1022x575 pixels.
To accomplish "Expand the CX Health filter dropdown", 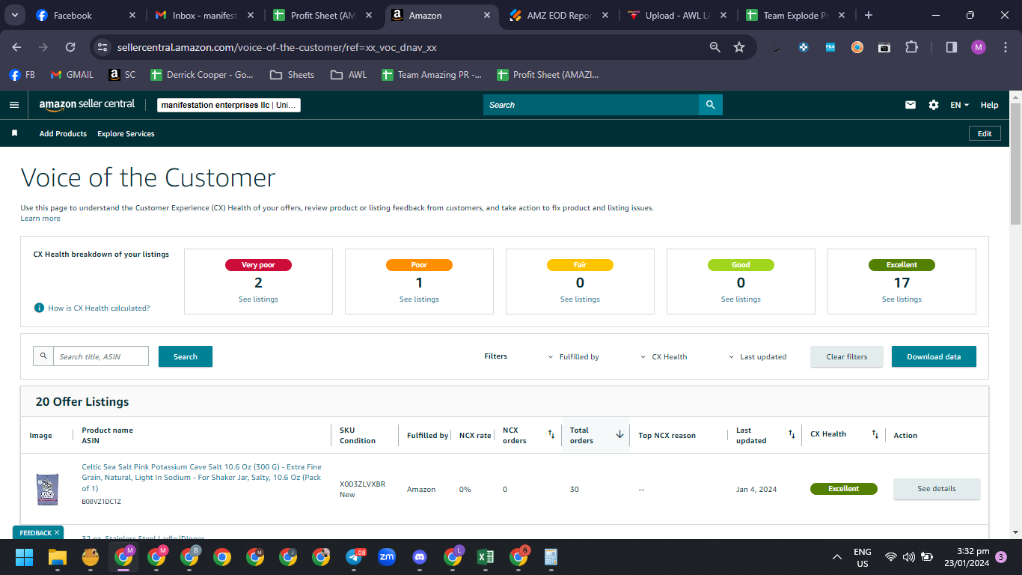I will pos(664,357).
